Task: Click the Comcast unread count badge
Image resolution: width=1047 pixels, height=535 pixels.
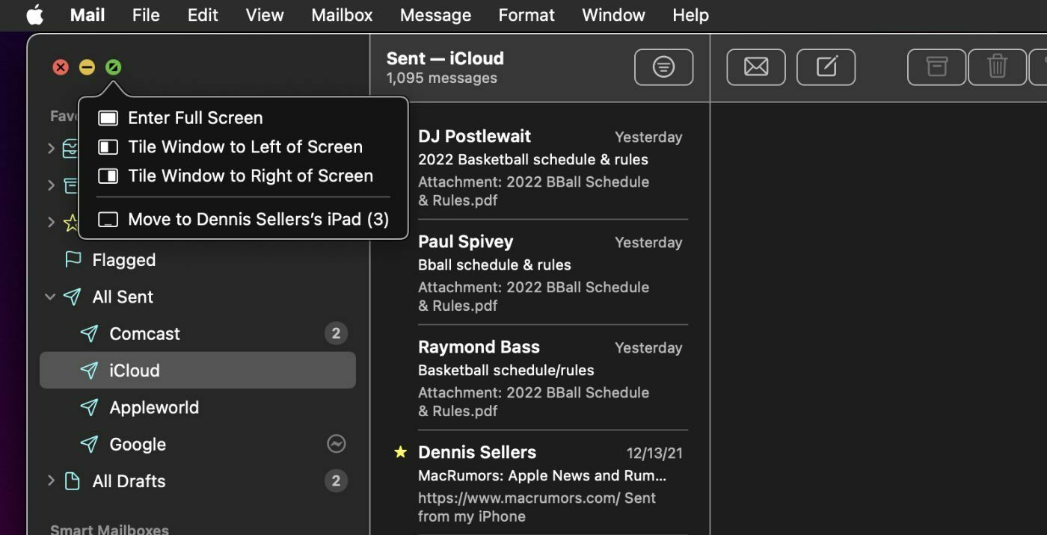Action: [336, 333]
